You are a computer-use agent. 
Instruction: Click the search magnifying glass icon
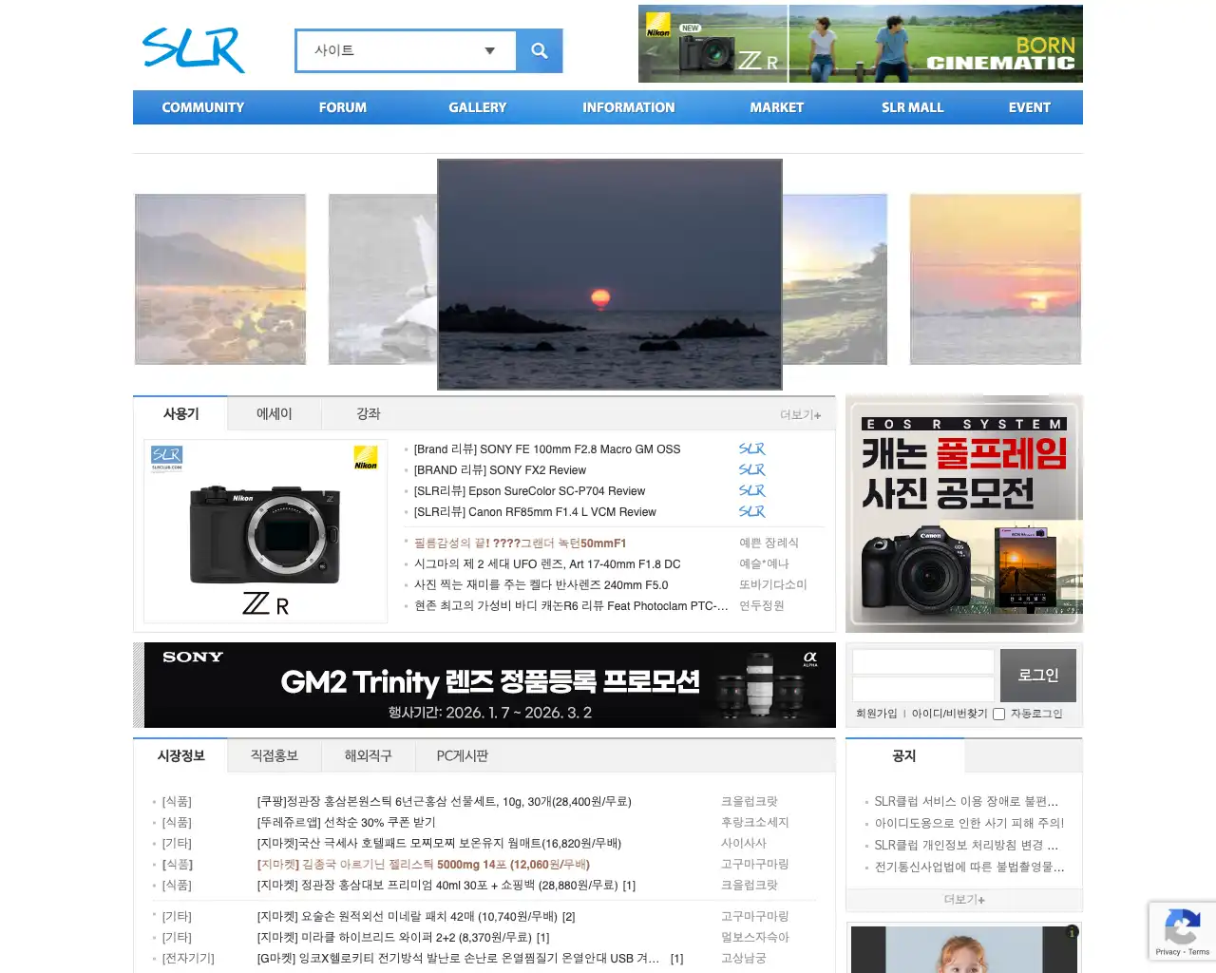coord(539,50)
